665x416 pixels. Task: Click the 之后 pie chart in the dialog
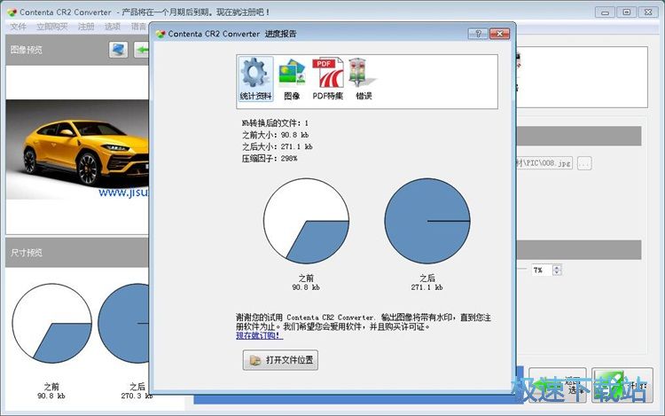coord(427,221)
